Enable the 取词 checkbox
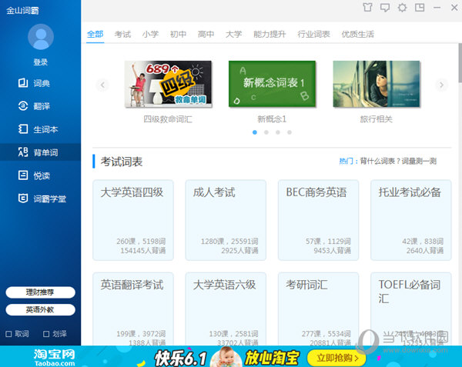462x367 pixels. 8,334
